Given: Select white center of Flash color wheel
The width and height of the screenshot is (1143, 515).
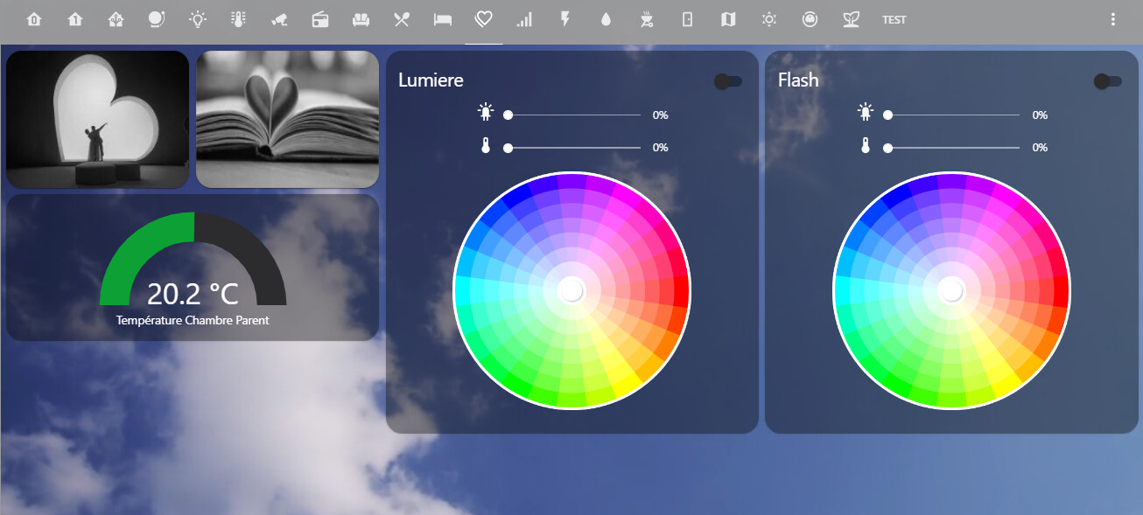Looking at the screenshot, I should tap(951, 289).
